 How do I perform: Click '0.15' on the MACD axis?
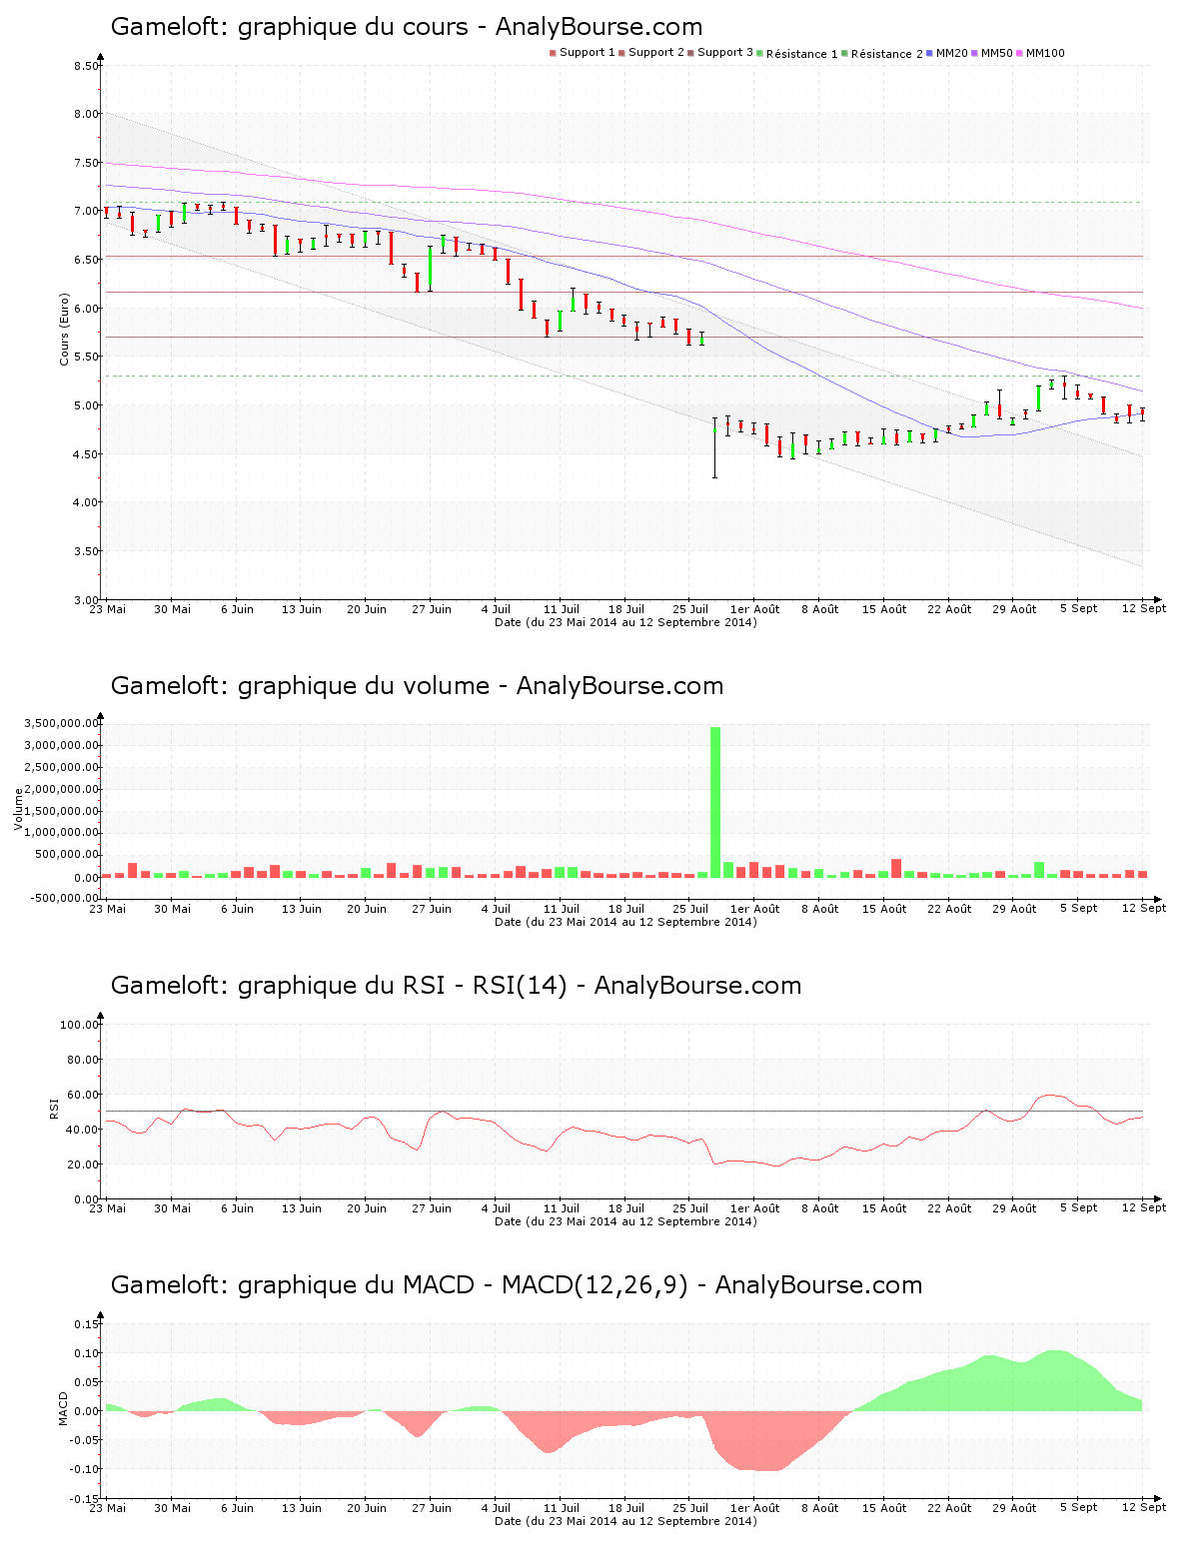click(x=87, y=1324)
